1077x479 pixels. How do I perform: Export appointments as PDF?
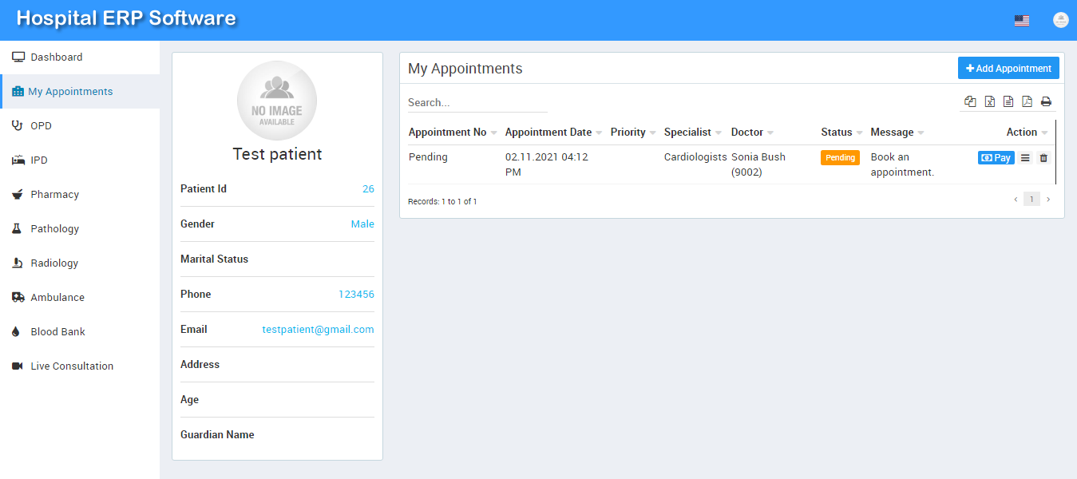1027,101
